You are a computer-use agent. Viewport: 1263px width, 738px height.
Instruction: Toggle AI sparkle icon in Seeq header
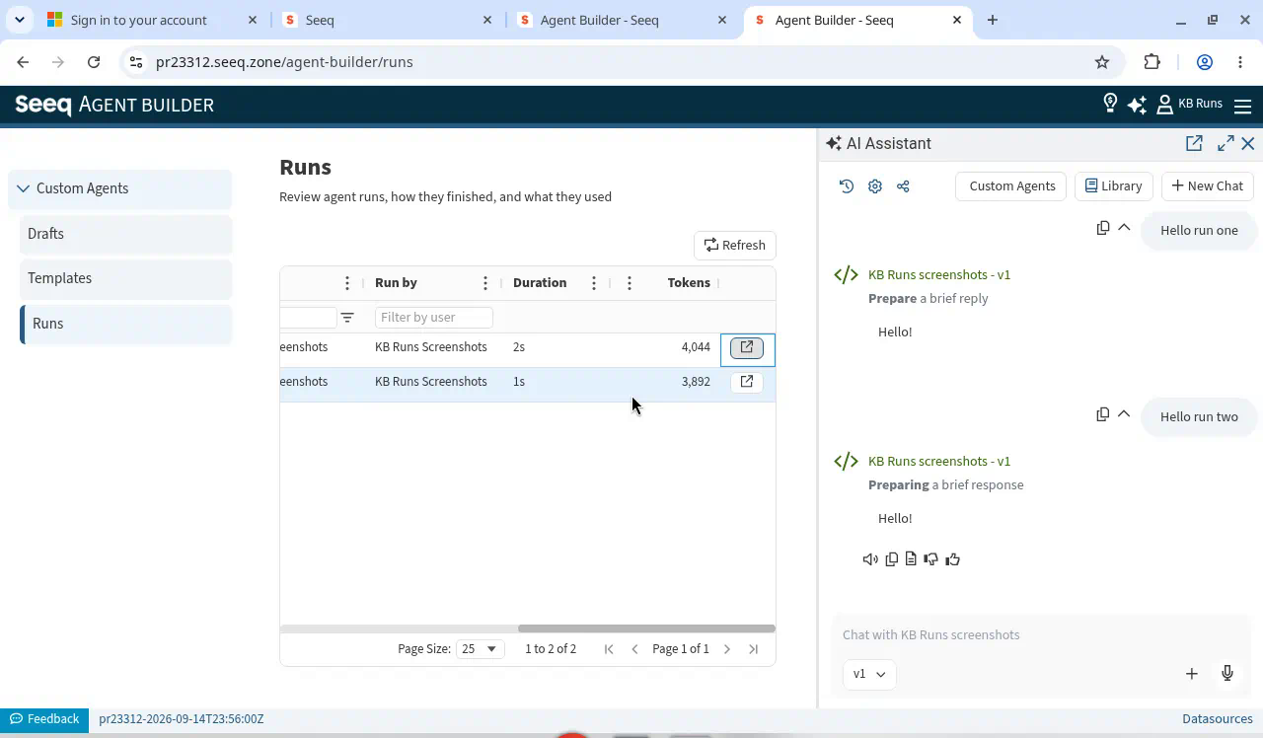pos(1137,104)
